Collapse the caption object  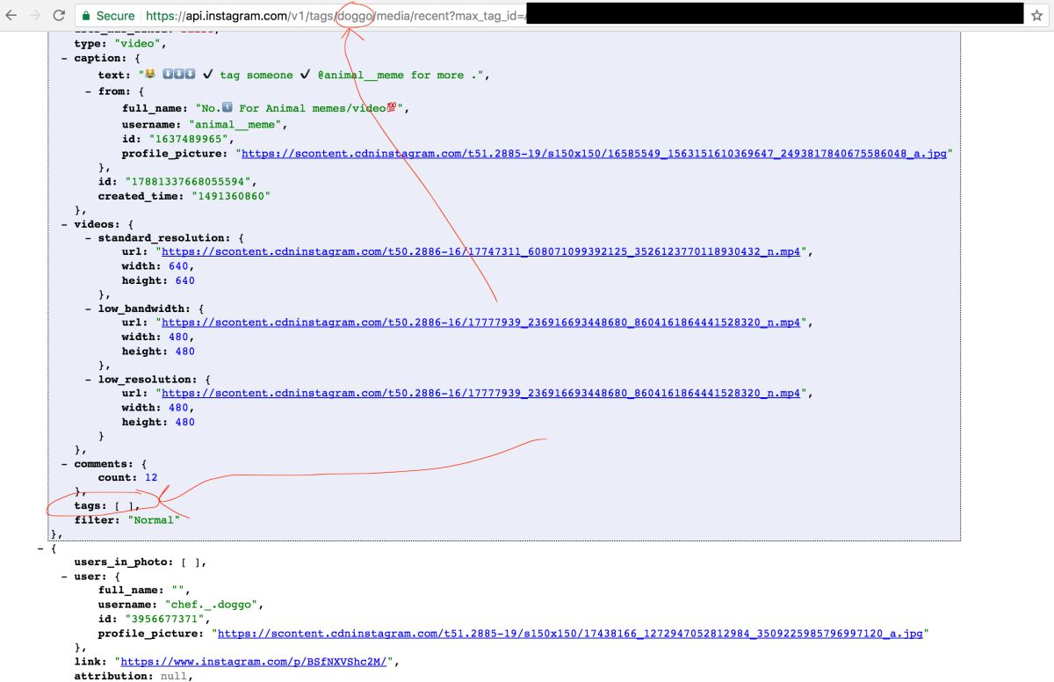coord(65,58)
